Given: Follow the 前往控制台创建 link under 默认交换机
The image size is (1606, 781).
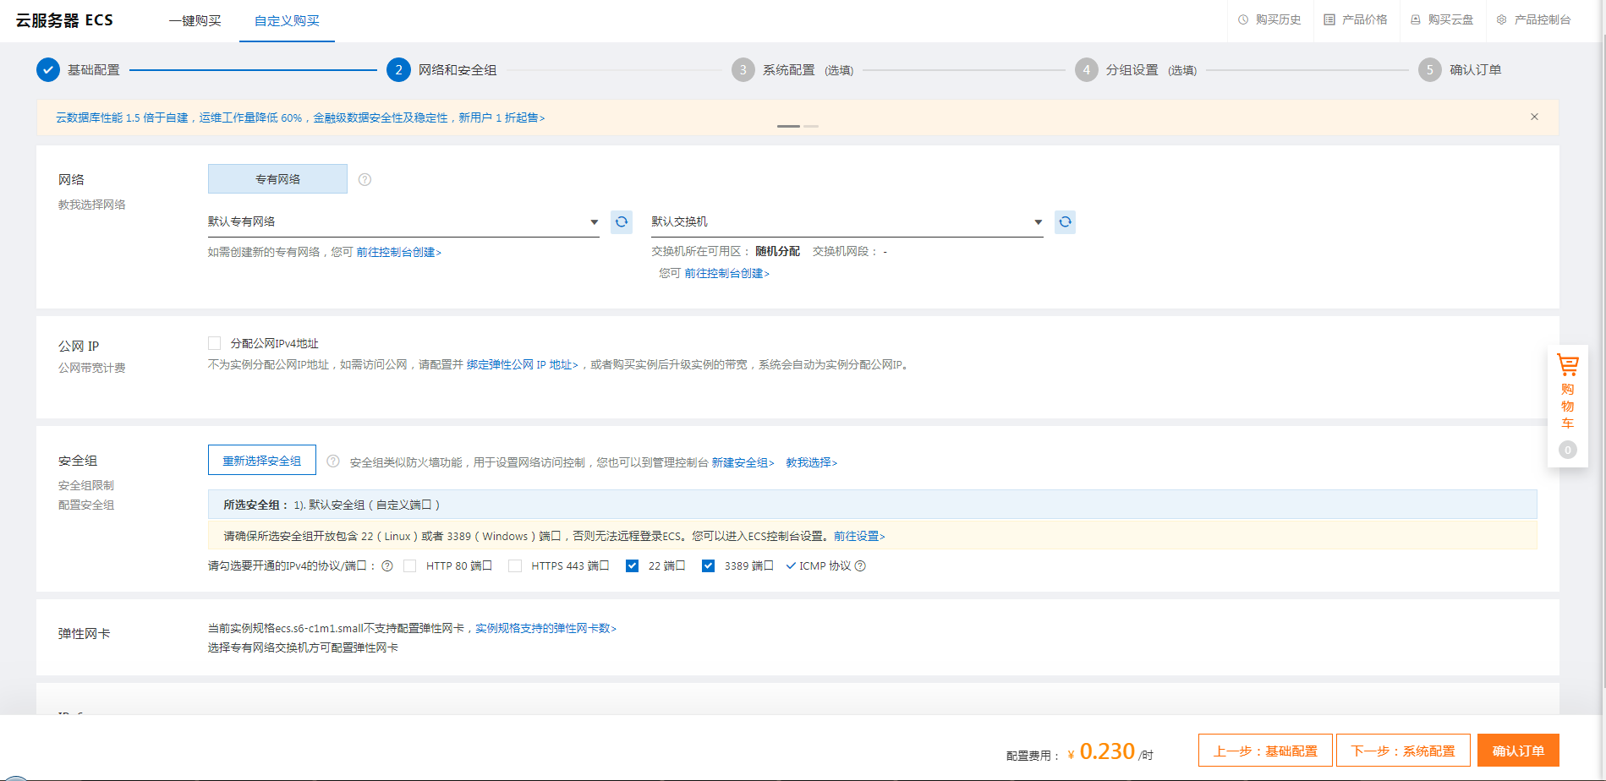Looking at the screenshot, I should [x=726, y=273].
